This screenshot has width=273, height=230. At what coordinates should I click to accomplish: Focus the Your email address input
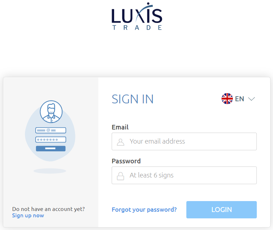pyautogui.click(x=184, y=141)
